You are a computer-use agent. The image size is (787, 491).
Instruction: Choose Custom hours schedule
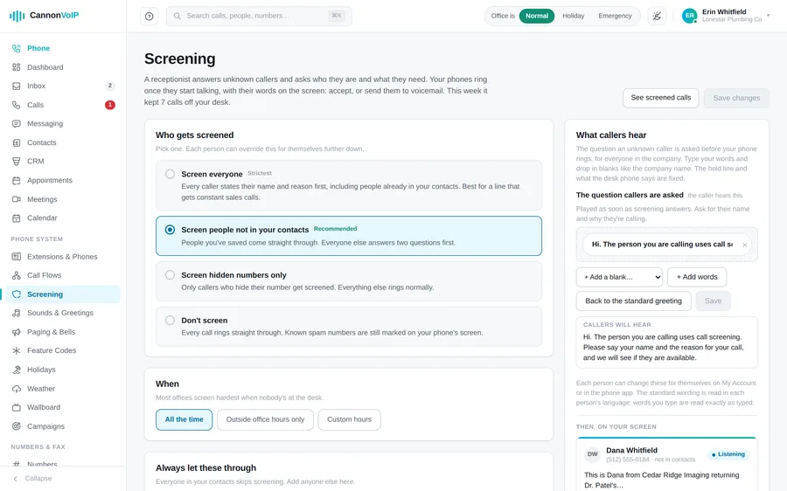point(349,419)
